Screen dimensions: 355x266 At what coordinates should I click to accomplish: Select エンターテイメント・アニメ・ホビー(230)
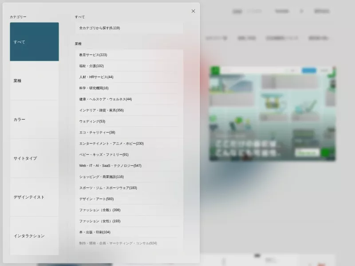[129, 143]
